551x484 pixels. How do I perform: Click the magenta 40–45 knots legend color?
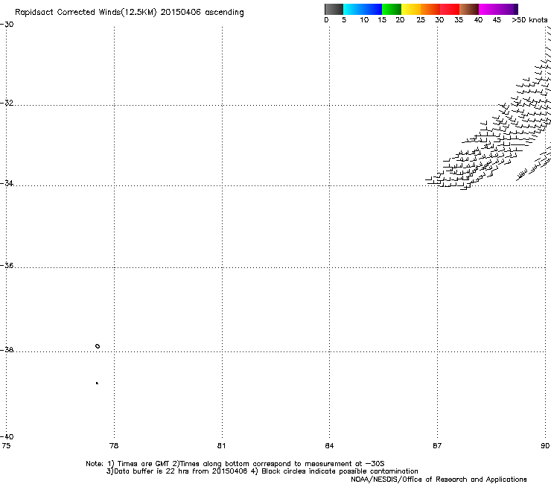click(x=488, y=9)
